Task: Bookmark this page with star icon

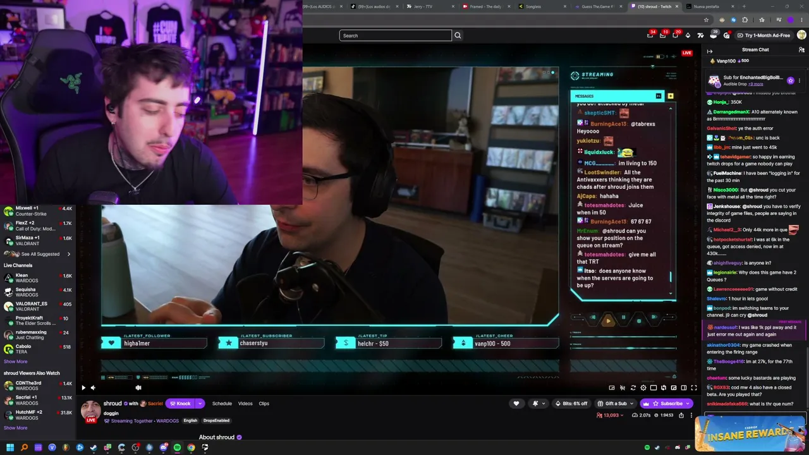Action: (x=706, y=20)
